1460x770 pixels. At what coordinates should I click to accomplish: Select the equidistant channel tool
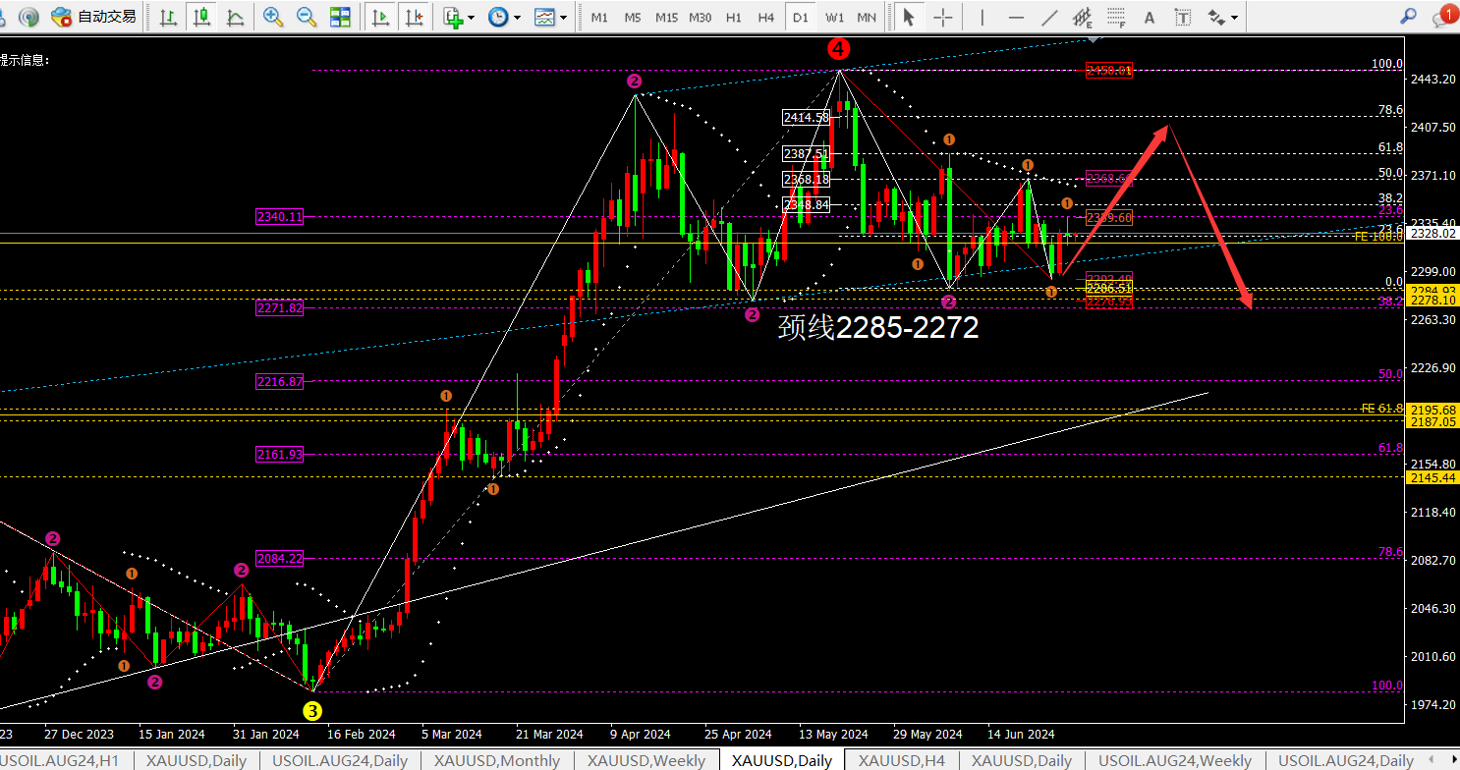pyautogui.click(x=1083, y=17)
